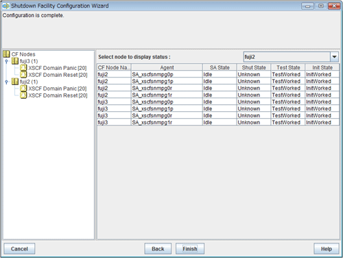This screenshot has height=258, width=343.
Task: Click the Test State column header
Action: [x=288, y=67]
